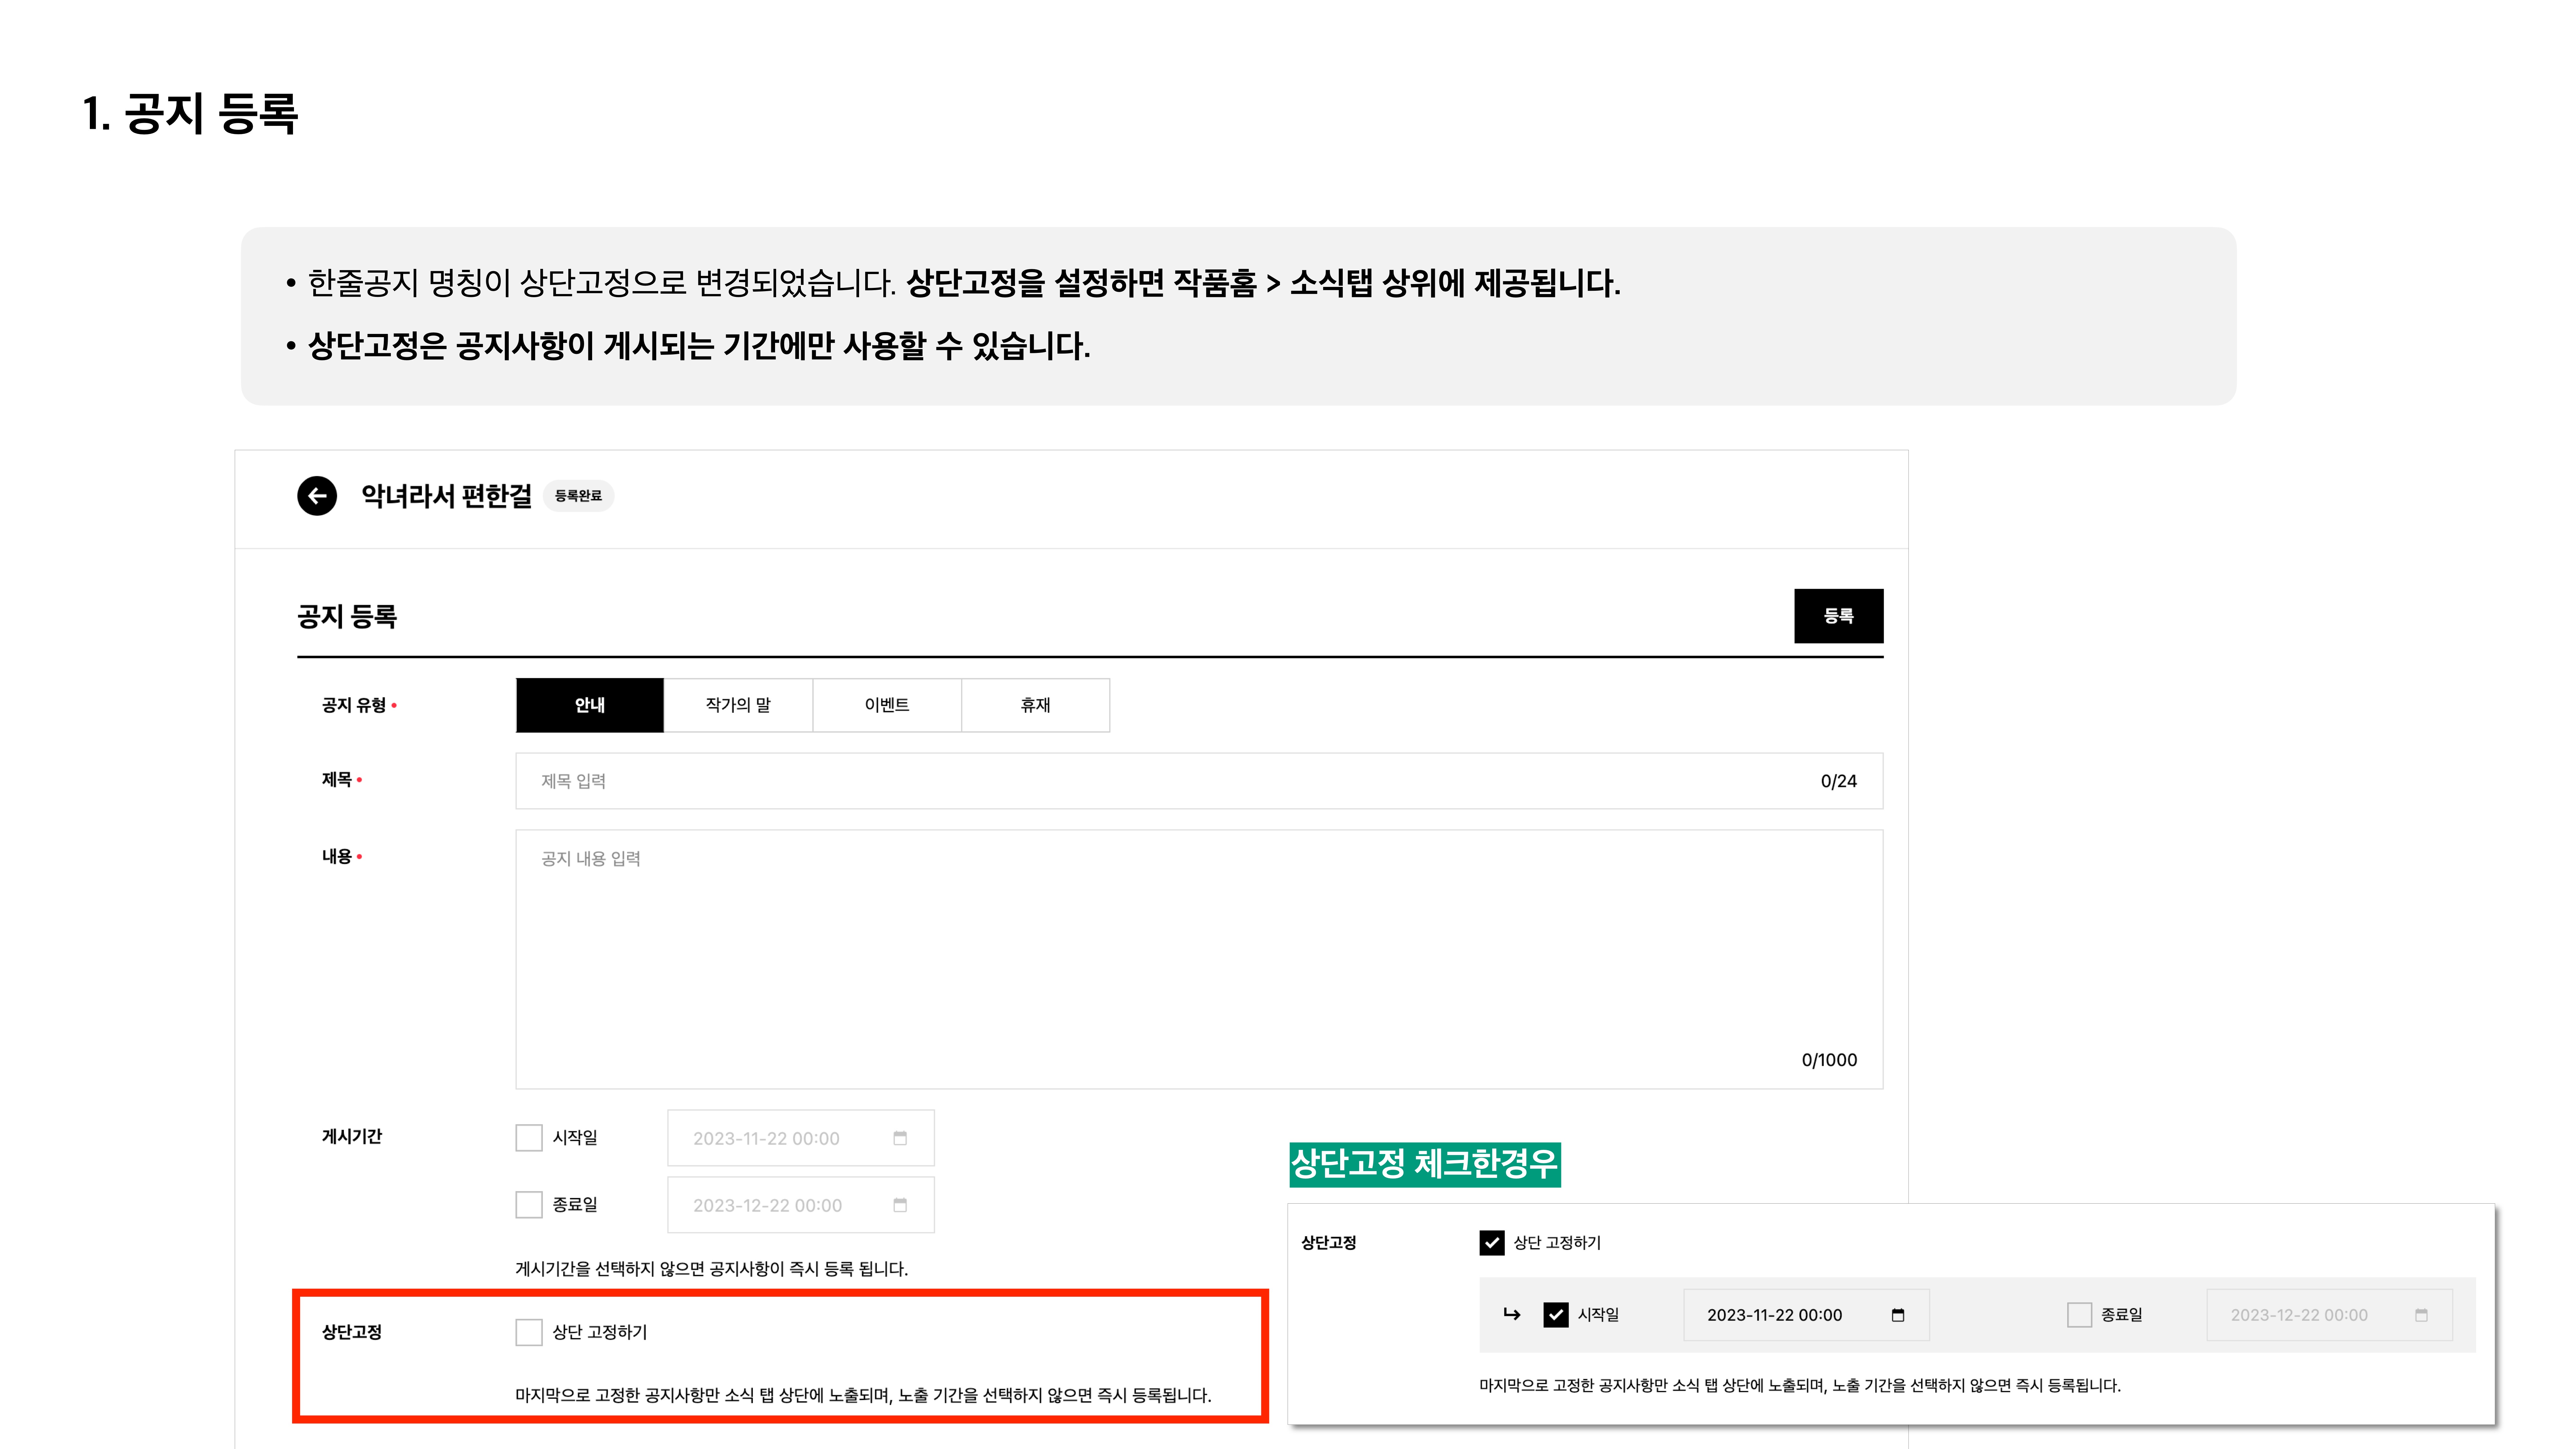Open calendar icon in 게시기간 시작일 field
This screenshot has height=1449, width=2576.
click(900, 1138)
